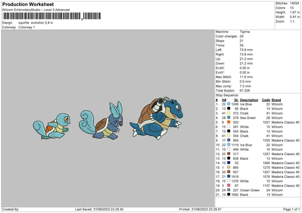The width and height of the screenshot is (302, 213).
Task: Select the navy swatch in row 14
Action: pyautogui.click(x=229, y=163)
